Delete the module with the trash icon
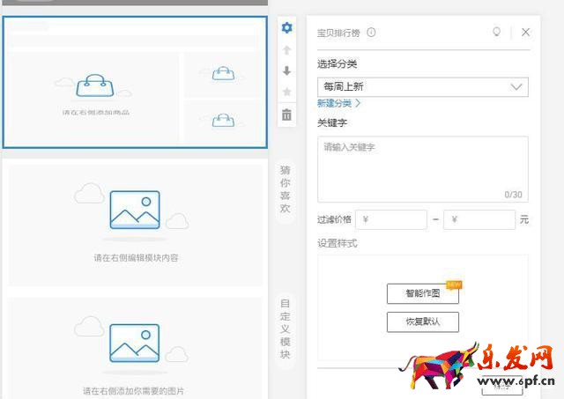 click(286, 115)
